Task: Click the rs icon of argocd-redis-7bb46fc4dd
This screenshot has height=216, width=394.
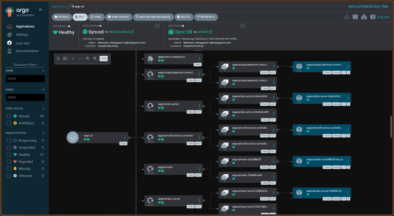Action: tap(225, 177)
